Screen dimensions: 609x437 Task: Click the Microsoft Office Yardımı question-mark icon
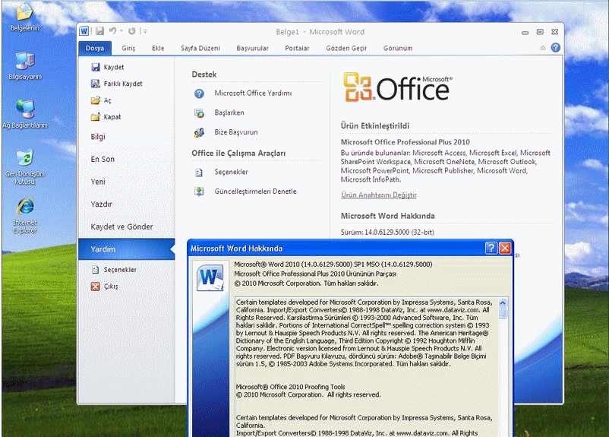[x=199, y=93]
